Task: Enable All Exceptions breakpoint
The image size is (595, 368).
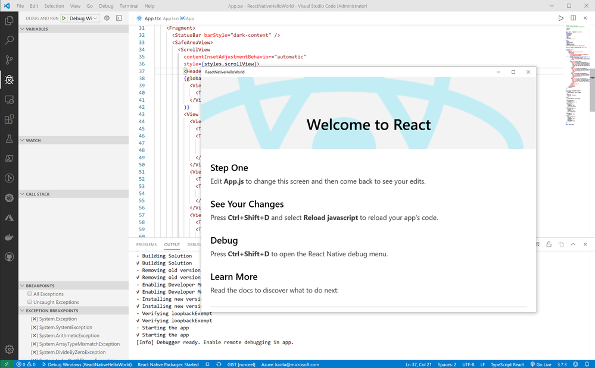Action: click(30, 294)
